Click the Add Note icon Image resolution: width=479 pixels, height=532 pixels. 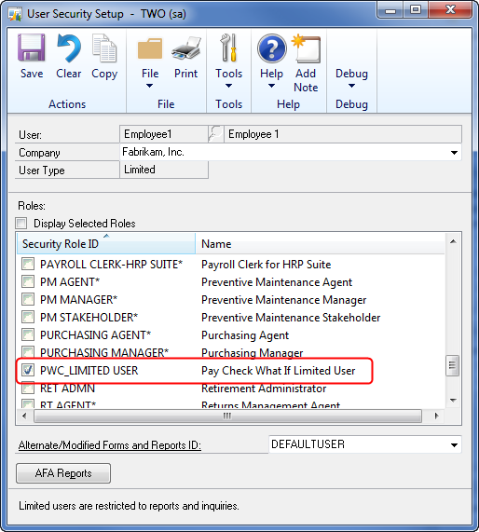point(307,48)
